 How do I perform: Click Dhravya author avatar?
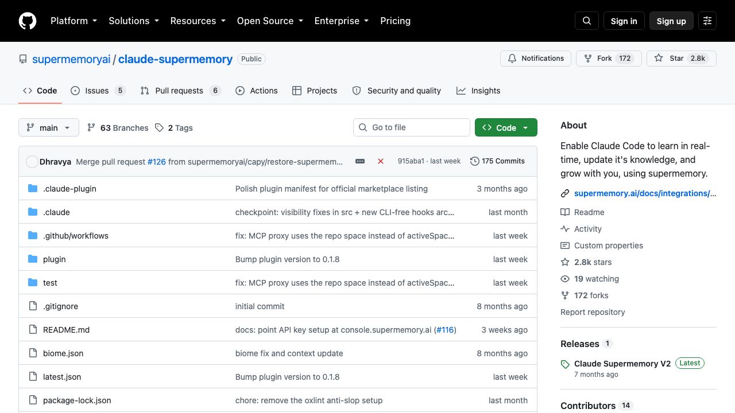click(x=32, y=162)
